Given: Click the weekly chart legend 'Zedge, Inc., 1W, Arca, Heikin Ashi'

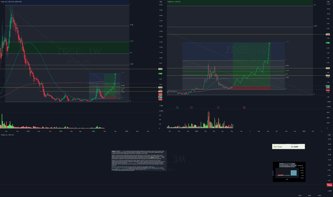Looking at the screenshot, I should click(11, 2).
